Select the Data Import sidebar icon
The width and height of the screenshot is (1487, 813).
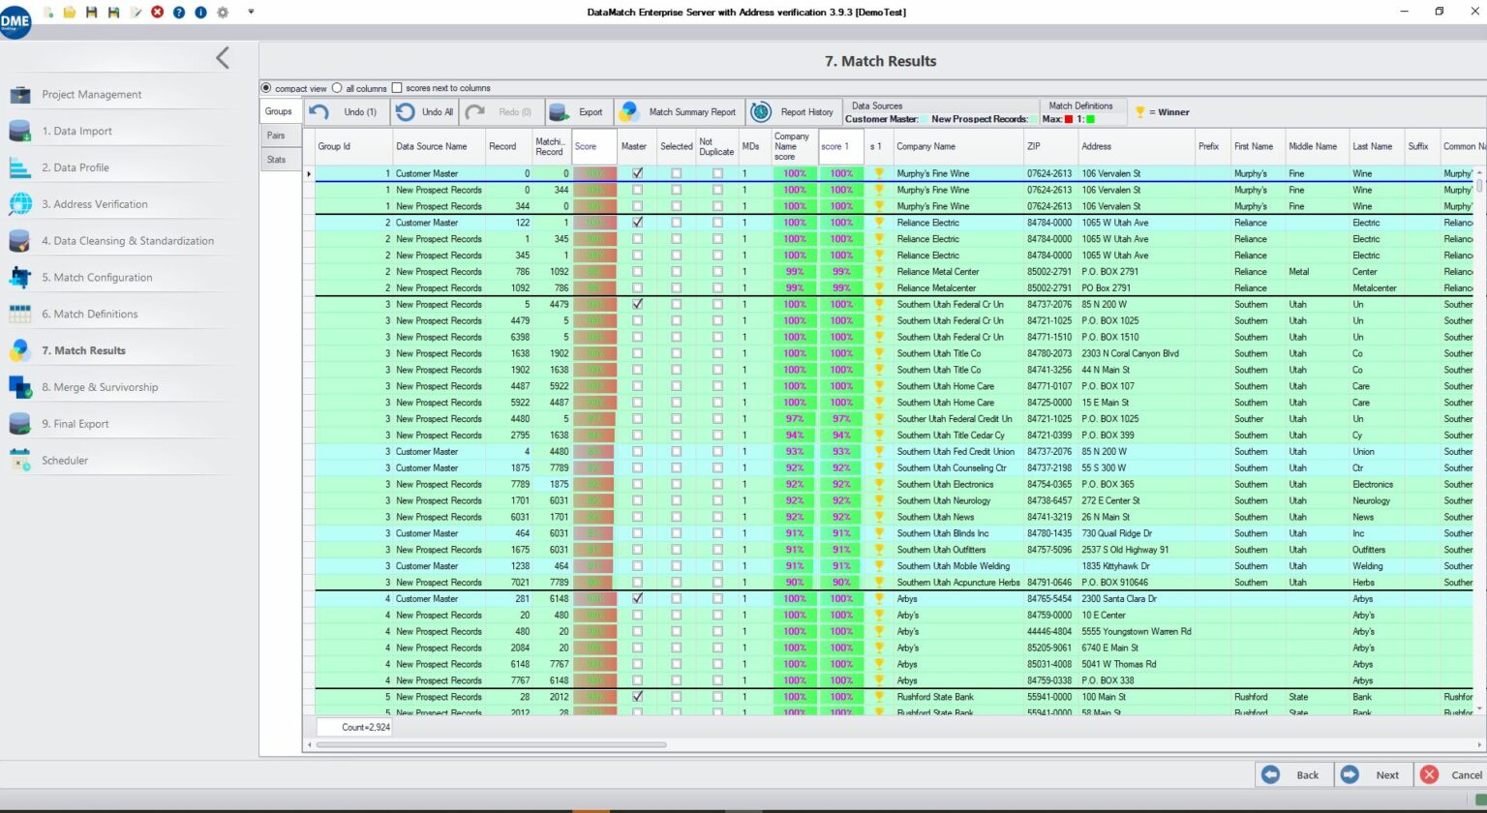[x=17, y=131]
